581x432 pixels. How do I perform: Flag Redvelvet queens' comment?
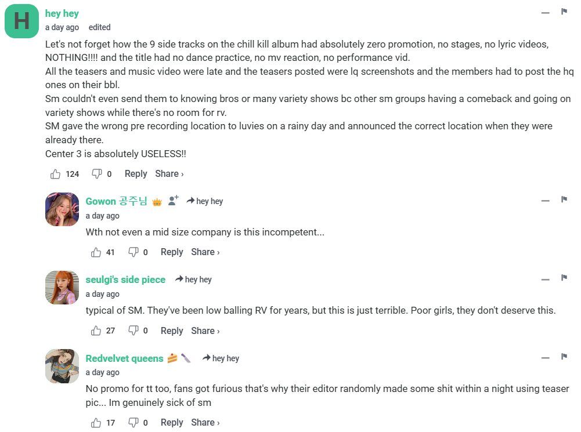pos(564,357)
